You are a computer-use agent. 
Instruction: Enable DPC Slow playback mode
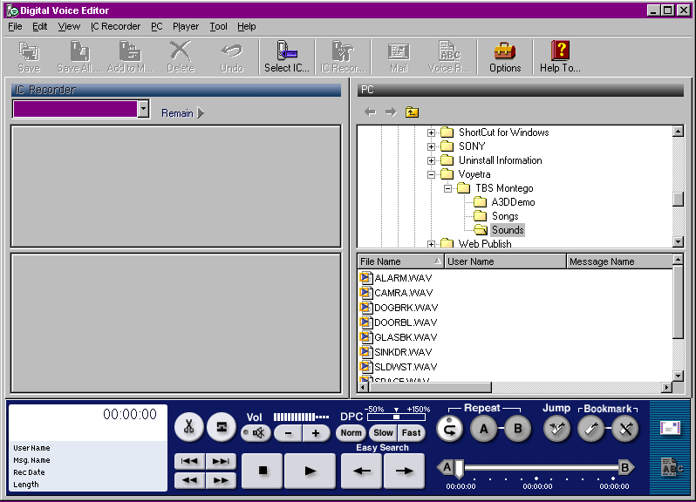point(383,432)
